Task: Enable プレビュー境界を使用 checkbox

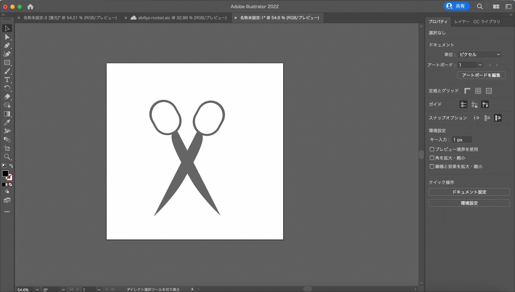Action: click(x=432, y=149)
